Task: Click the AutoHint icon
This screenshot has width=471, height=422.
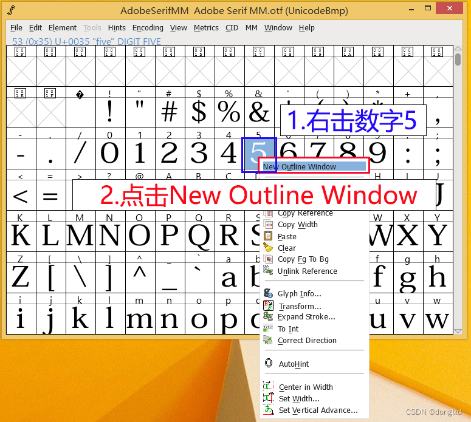Action: pyautogui.click(x=269, y=363)
